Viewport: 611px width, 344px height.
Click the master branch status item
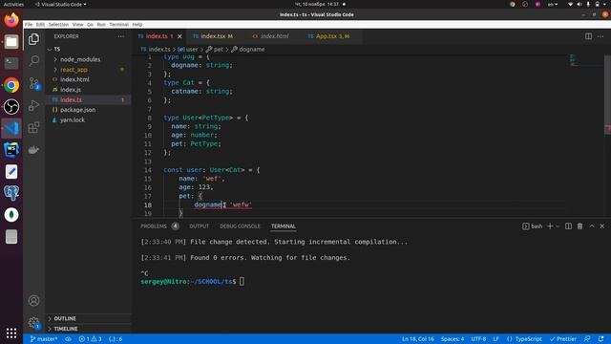tap(44, 339)
